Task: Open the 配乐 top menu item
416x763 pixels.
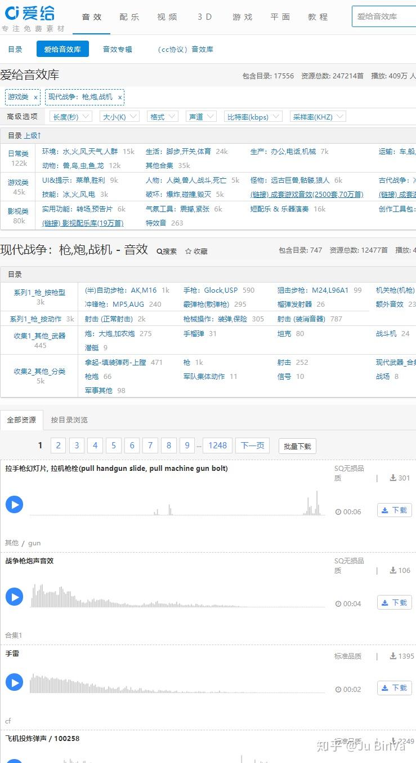Action: (x=129, y=17)
